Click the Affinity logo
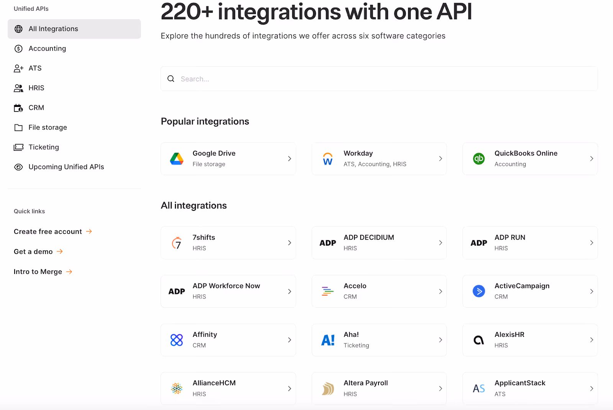613x410 pixels. coord(177,340)
